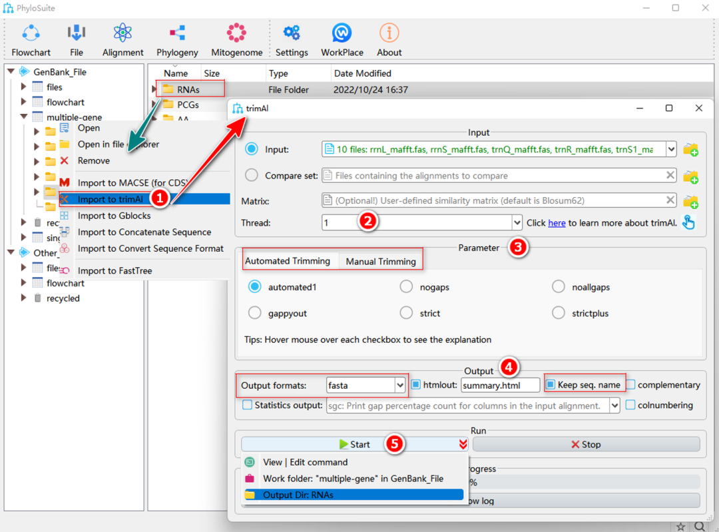Open the WorkPlace toolbar icon
Viewport: 719px width, 532px height.
click(x=342, y=33)
